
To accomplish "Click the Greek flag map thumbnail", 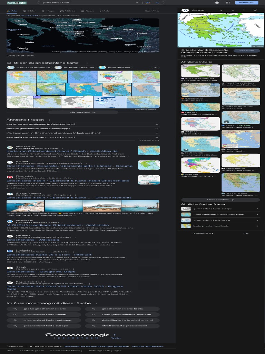I will point(109,102).
